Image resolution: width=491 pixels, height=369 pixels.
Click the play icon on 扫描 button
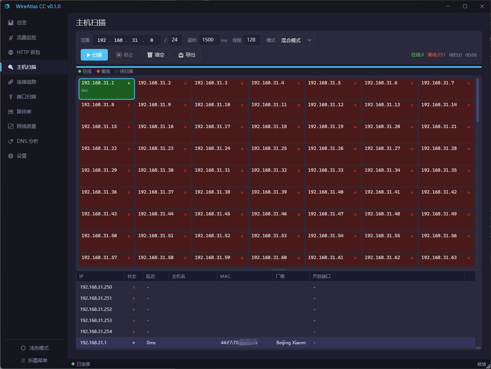89,55
